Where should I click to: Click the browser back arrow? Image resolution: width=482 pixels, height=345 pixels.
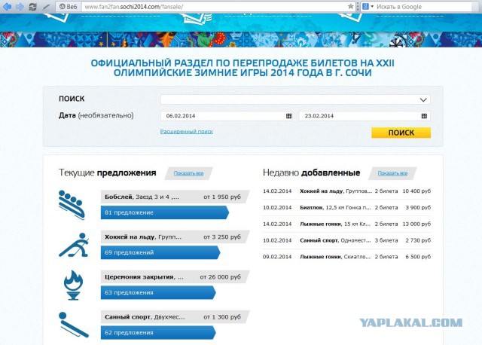click(7, 7)
